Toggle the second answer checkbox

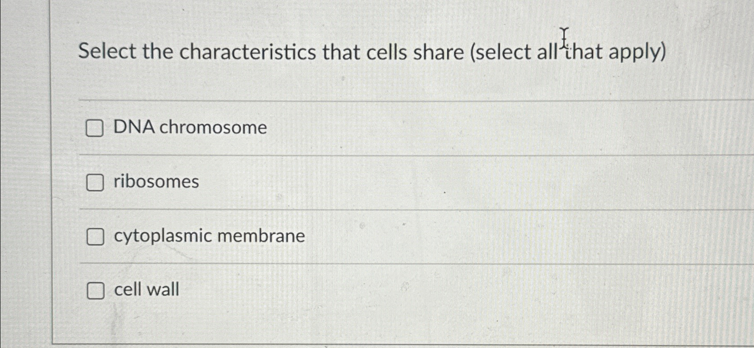coord(95,182)
